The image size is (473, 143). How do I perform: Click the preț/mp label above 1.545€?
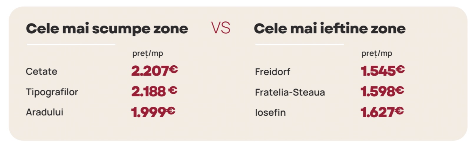[x=377, y=53]
